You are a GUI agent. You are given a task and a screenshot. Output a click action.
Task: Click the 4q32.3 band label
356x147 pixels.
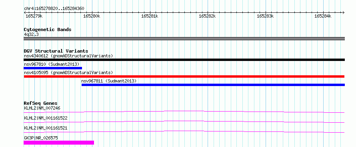pos(31,34)
